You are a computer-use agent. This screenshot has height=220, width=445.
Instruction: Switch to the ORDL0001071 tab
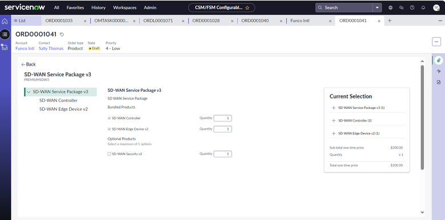[x=158, y=21]
